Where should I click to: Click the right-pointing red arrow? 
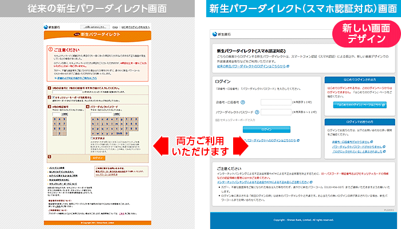(x=242, y=148)
